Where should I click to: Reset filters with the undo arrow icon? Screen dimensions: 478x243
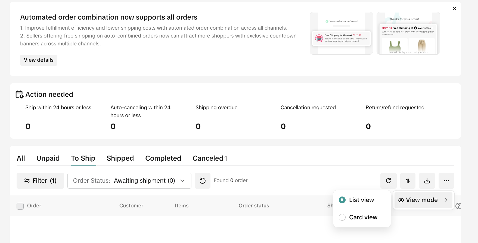[x=203, y=181]
